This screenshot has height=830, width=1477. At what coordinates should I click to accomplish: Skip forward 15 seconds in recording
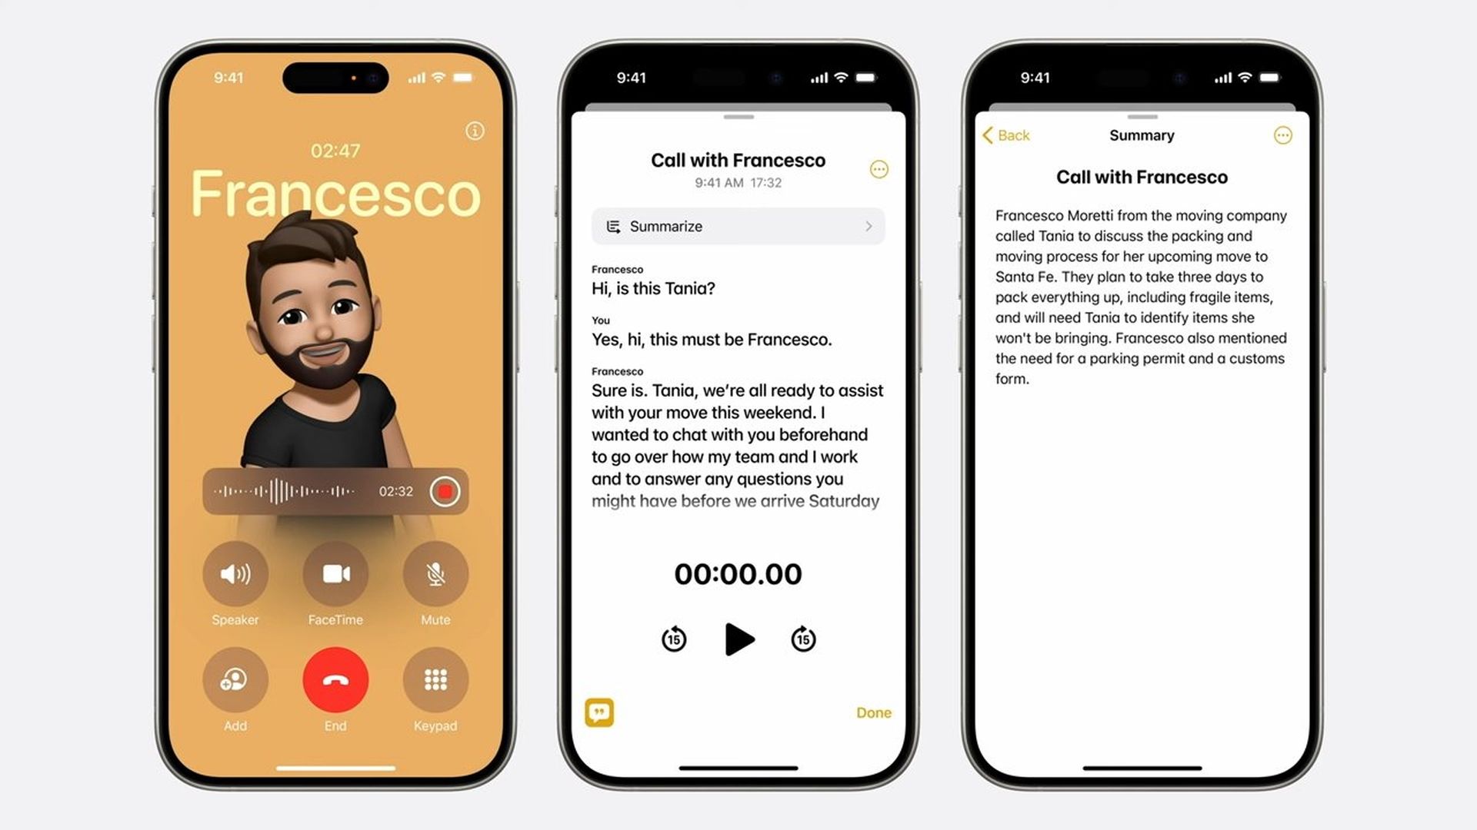coord(803,637)
